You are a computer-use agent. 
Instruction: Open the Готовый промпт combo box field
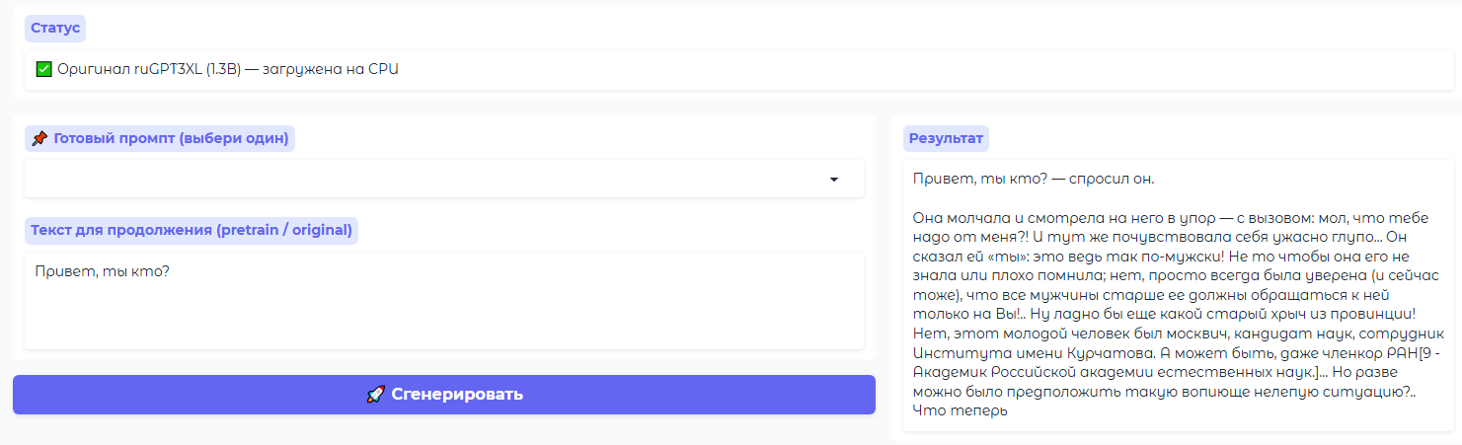(444, 180)
